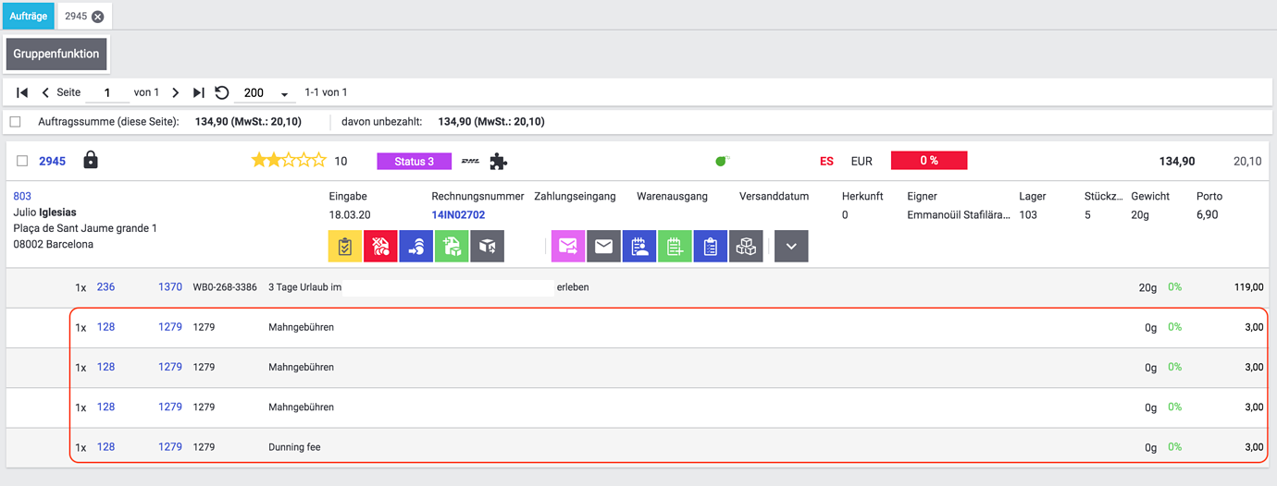This screenshot has width=1277, height=486.
Task: Click the gray stacked-cubes icon
Action: click(x=746, y=247)
